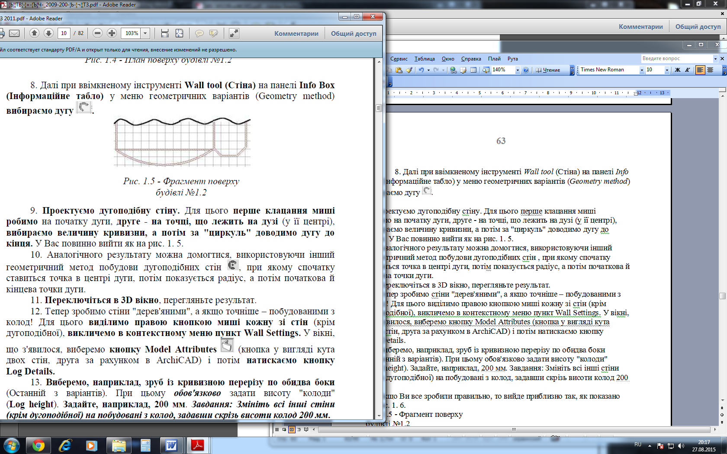The width and height of the screenshot is (727, 454).
Task: Switch Word to Normal view
Action: 277,429
